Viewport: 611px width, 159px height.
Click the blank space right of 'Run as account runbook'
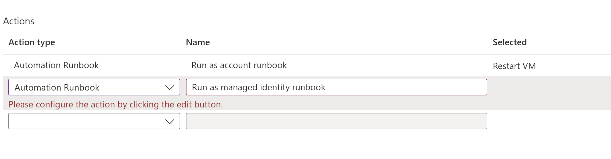point(387,65)
